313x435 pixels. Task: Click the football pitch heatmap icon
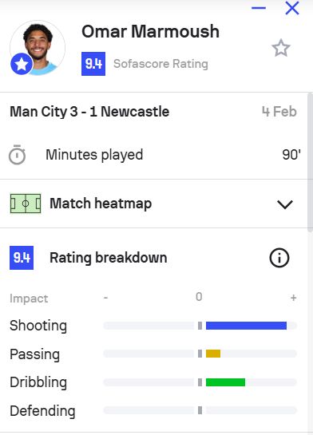(26, 204)
